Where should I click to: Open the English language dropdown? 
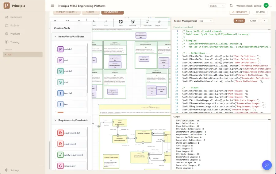click(x=217, y=6)
